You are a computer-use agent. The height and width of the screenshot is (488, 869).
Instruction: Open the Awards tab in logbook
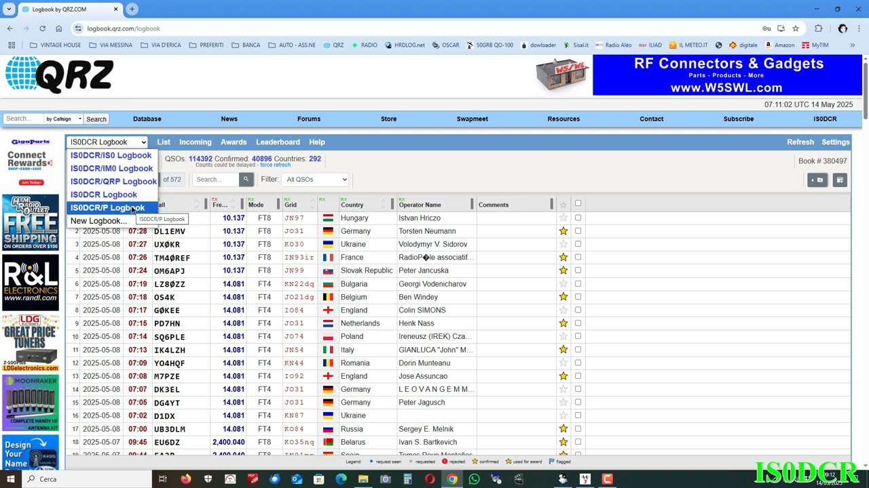coord(234,142)
